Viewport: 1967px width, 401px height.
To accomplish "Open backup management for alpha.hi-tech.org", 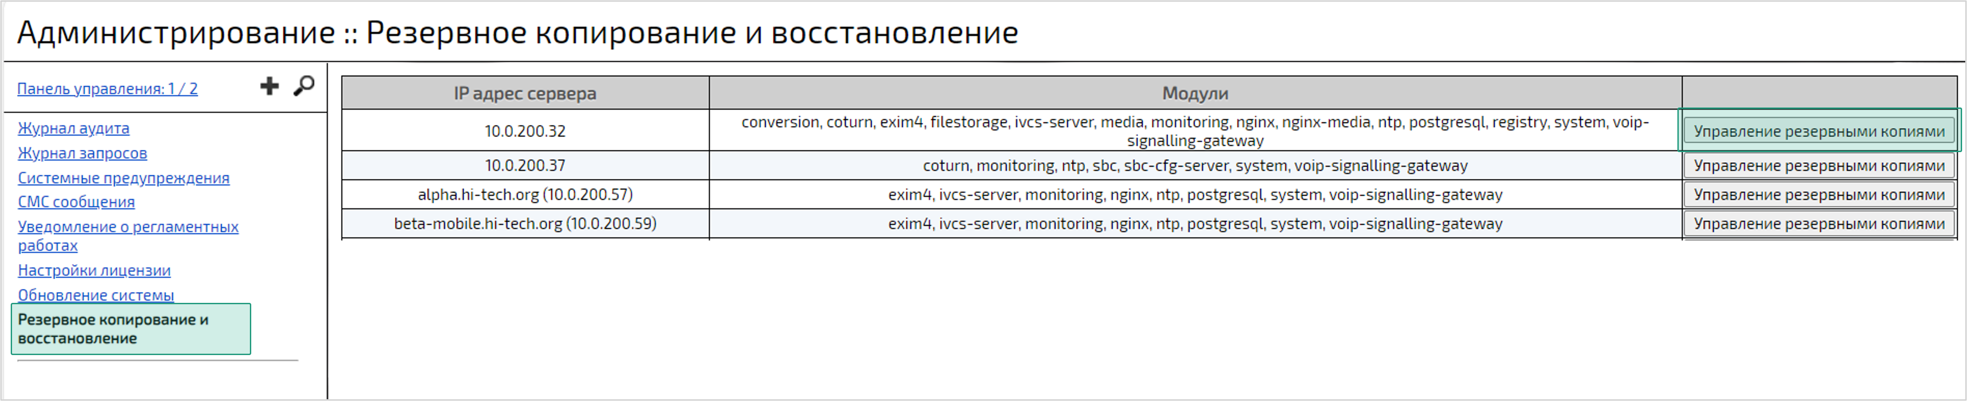I will point(1819,195).
